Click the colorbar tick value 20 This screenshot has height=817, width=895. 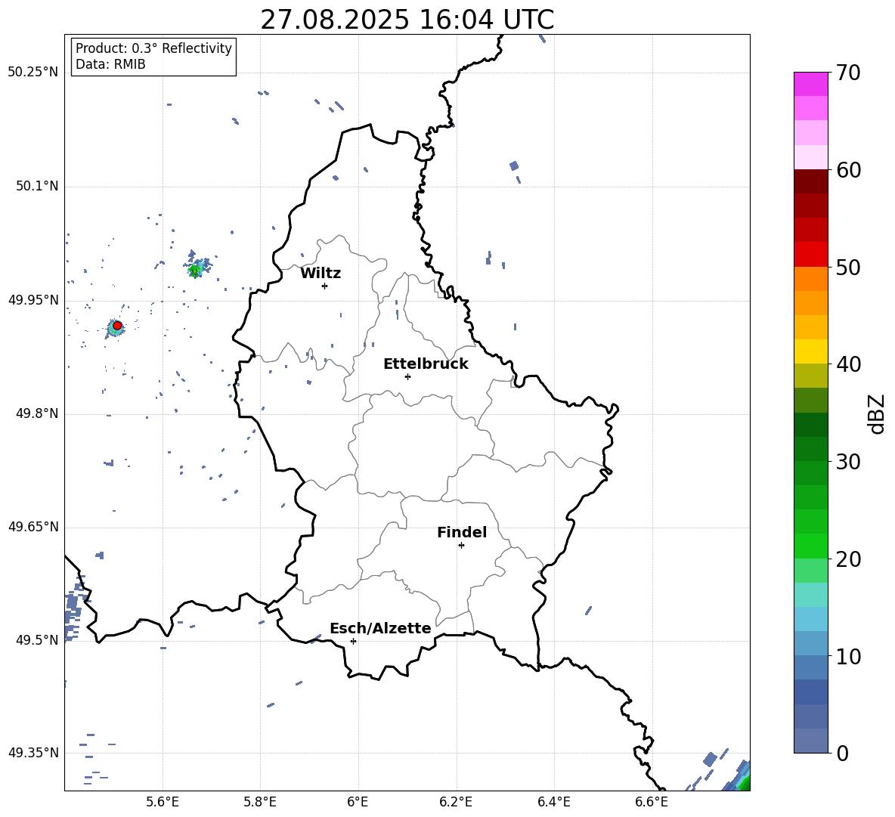point(848,559)
